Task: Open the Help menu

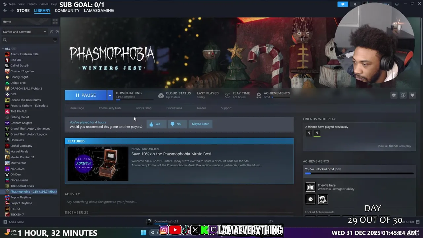Action: click(54, 4)
